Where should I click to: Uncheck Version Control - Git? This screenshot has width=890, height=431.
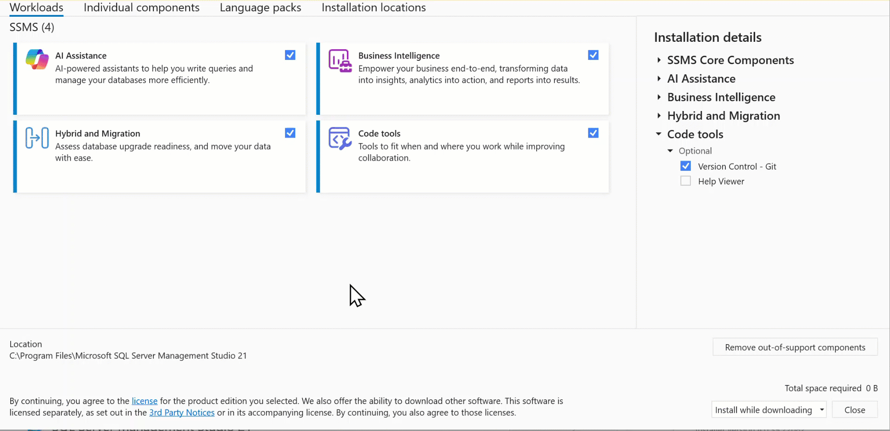click(x=685, y=166)
